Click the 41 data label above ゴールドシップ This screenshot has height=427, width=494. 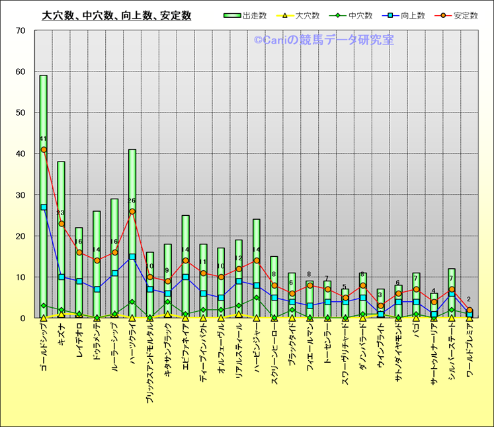click(x=43, y=139)
